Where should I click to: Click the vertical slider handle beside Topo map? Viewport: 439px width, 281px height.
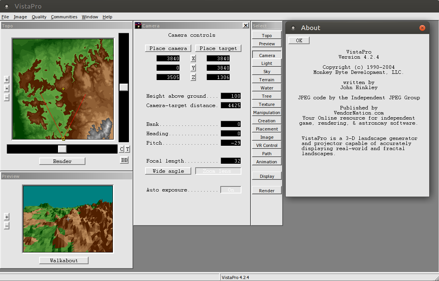pyautogui.click(x=124, y=87)
